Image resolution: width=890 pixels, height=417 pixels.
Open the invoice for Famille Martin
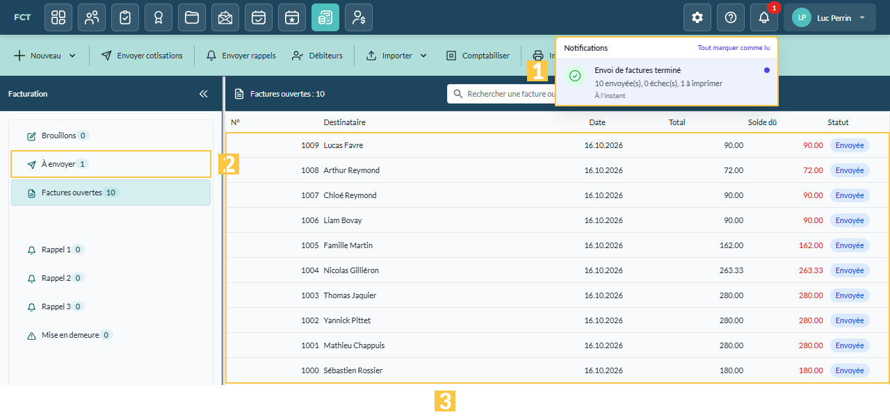[x=557, y=245]
